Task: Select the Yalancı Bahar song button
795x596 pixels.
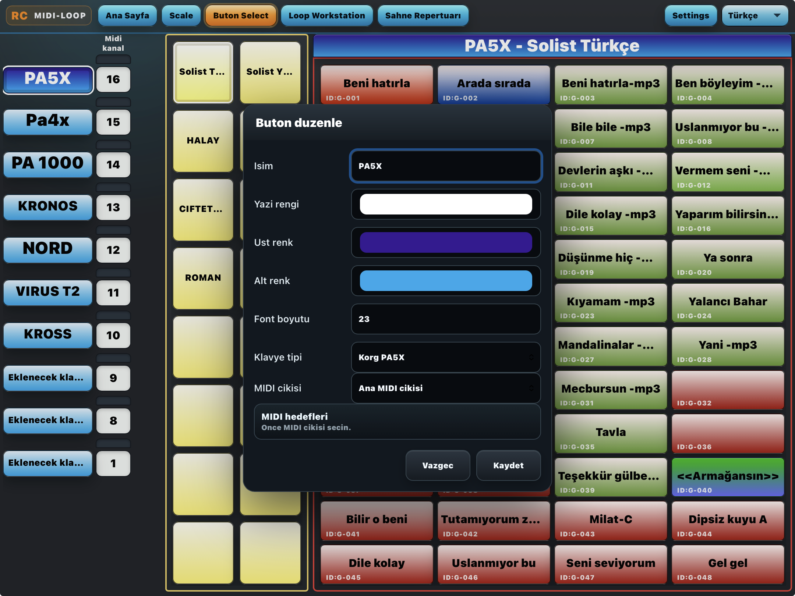Action: tap(728, 303)
